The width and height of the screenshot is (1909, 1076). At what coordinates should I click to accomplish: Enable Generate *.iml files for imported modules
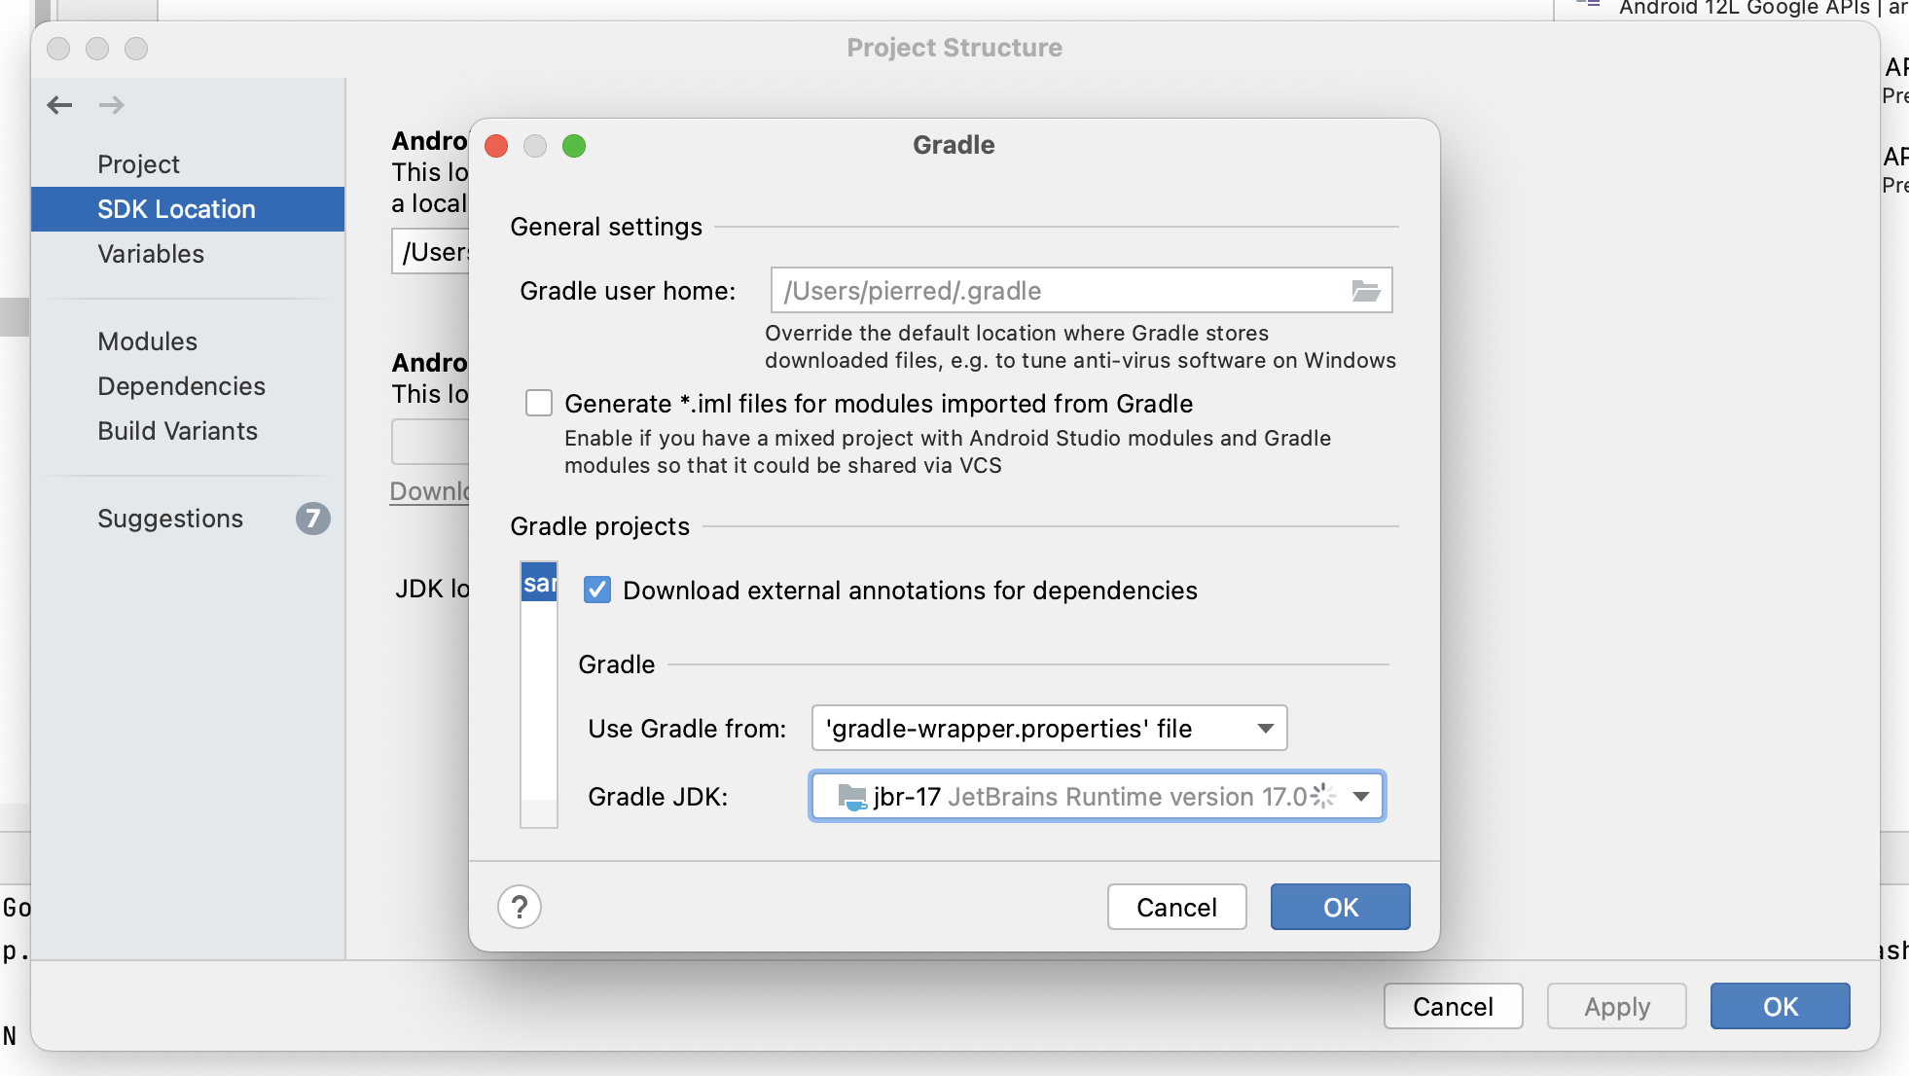click(x=539, y=403)
